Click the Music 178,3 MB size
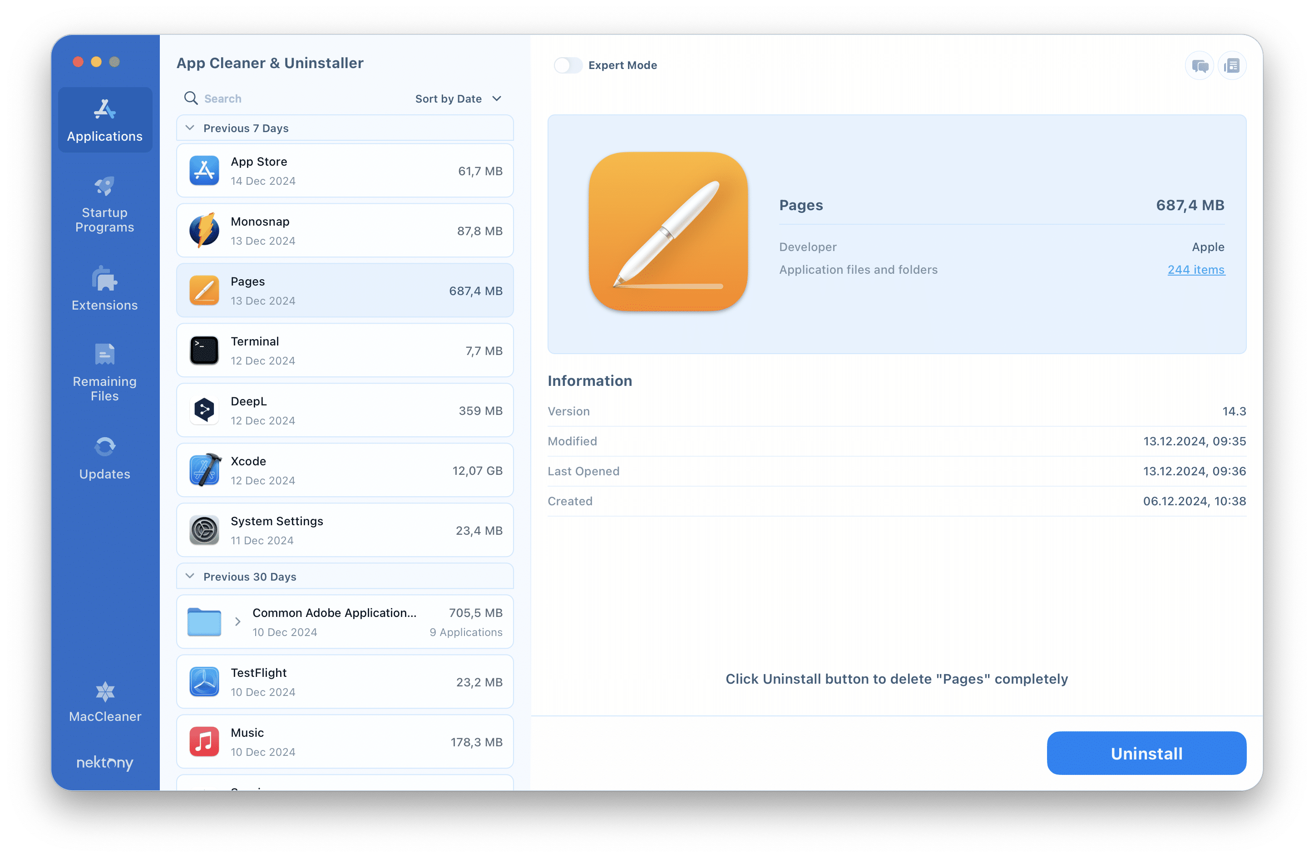 (x=476, y=743)
